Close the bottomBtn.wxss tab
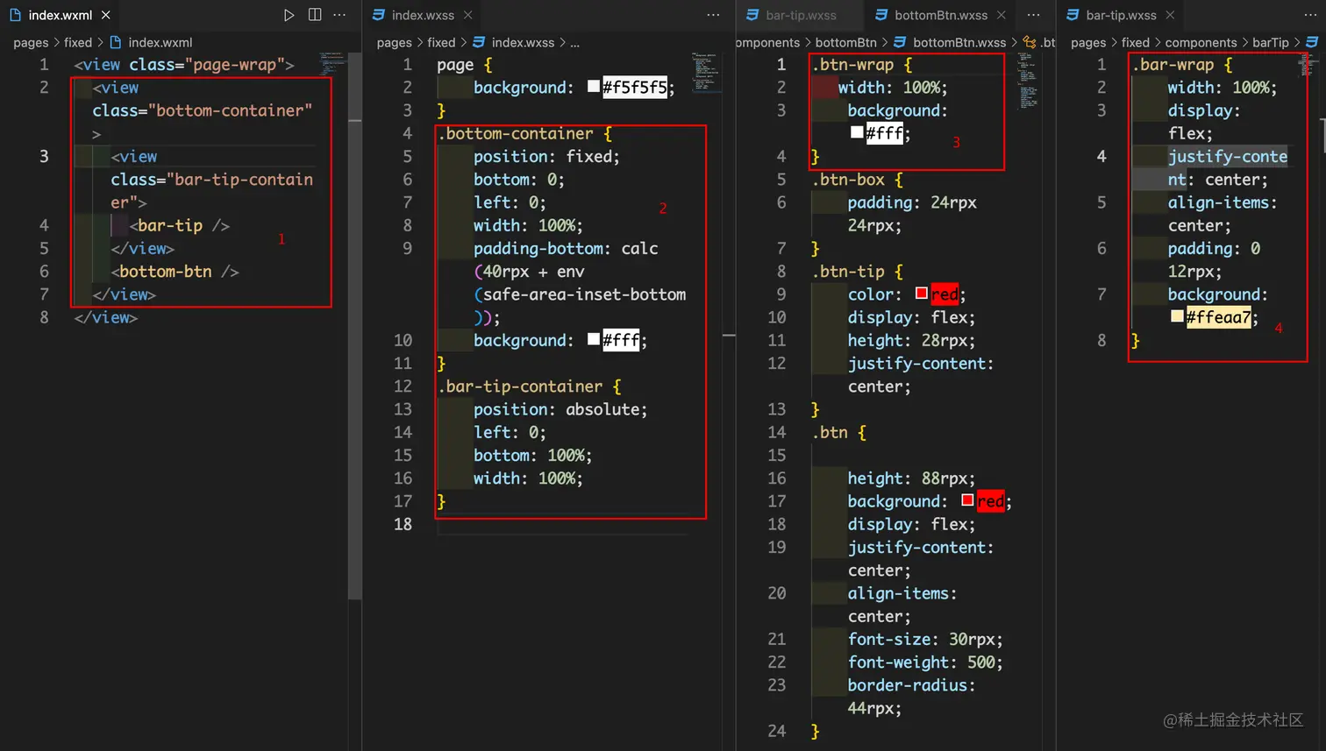 (x=1002, y=15)
